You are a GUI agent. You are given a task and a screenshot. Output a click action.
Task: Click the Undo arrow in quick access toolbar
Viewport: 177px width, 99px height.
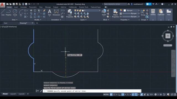(x=29, y=4)
